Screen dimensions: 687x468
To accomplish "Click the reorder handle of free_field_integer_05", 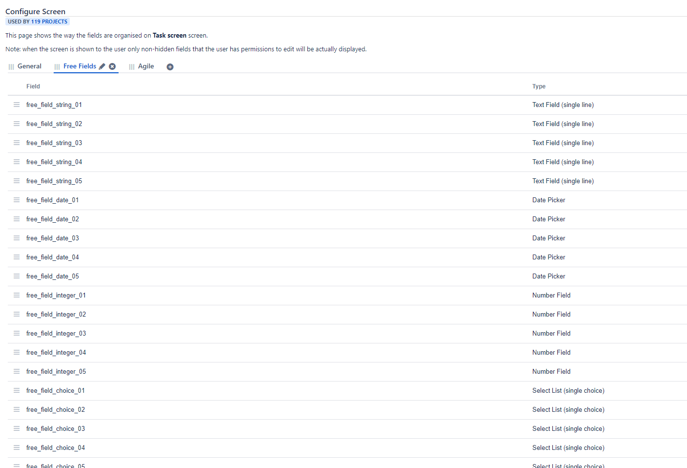I will tap(17, 371).
